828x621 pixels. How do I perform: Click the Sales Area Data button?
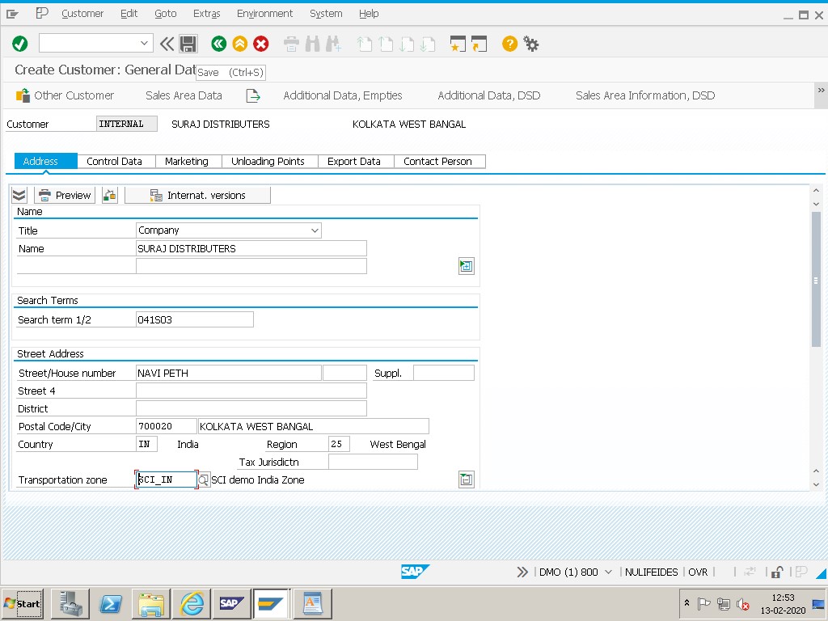[184, 95]
